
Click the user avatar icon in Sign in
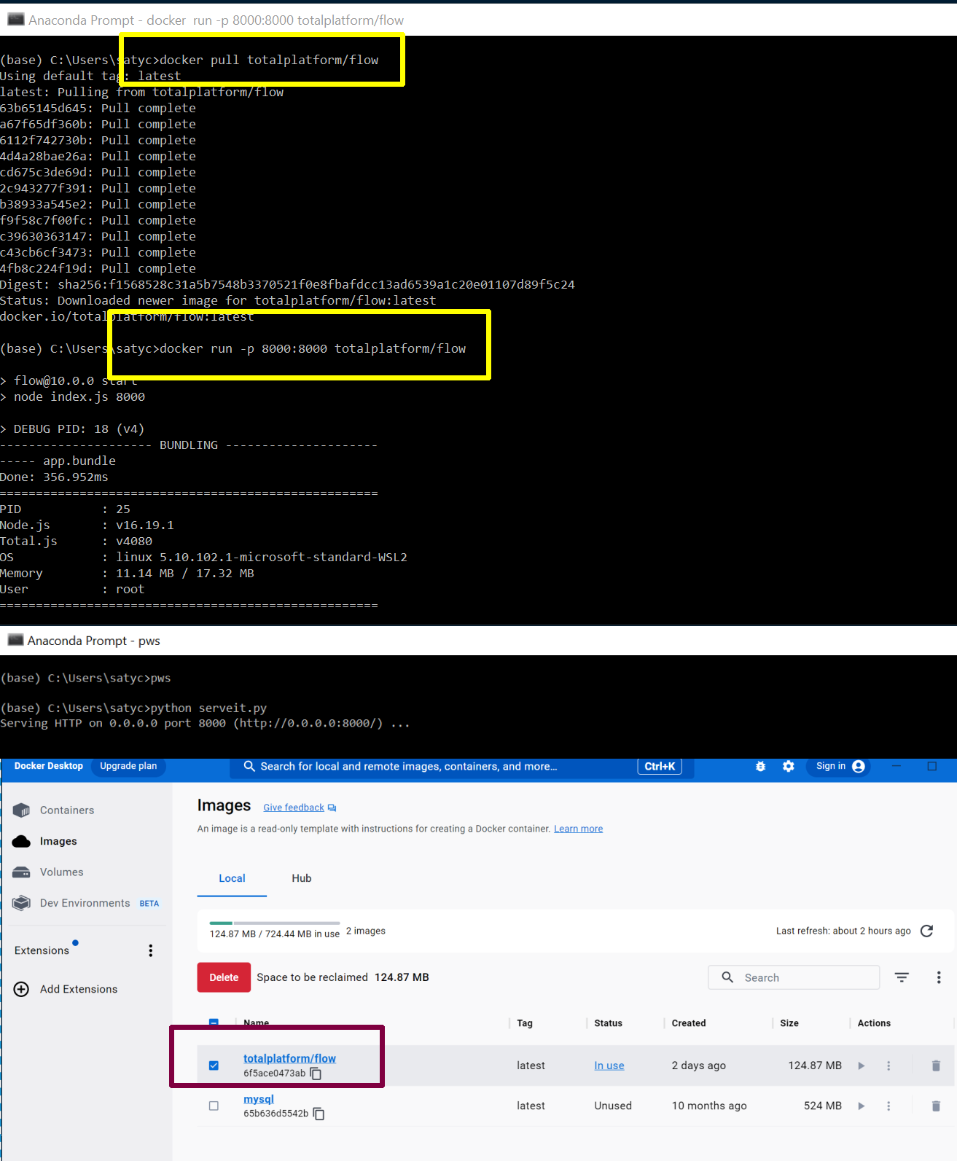click(x=859, y=766)
